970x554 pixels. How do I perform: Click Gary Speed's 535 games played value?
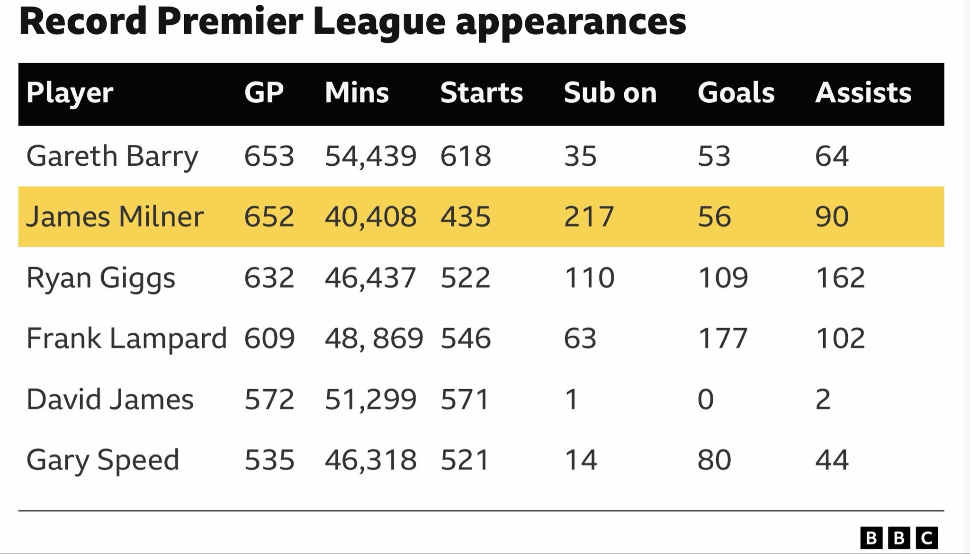pos(269,460)
